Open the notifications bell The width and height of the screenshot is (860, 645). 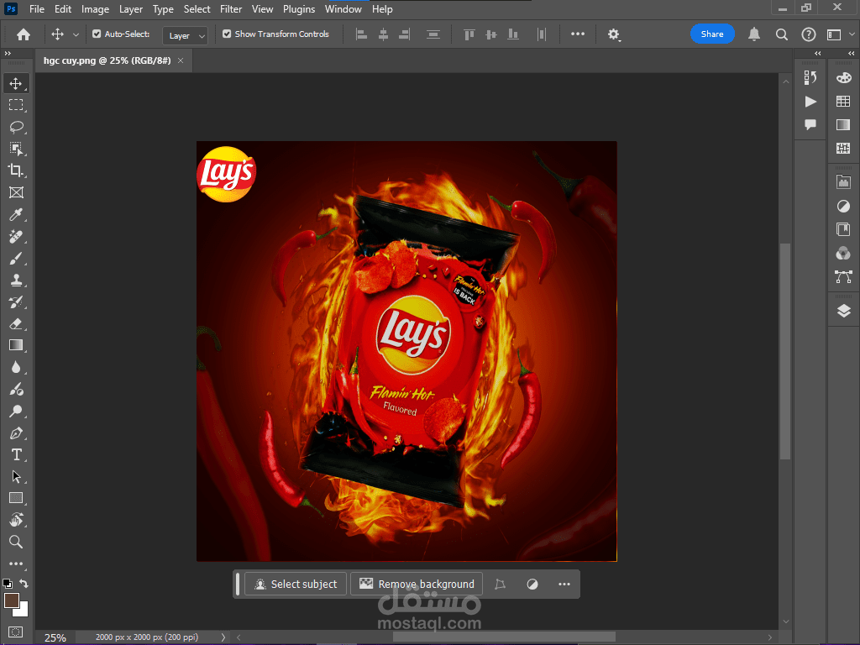[x=754, y=34]
